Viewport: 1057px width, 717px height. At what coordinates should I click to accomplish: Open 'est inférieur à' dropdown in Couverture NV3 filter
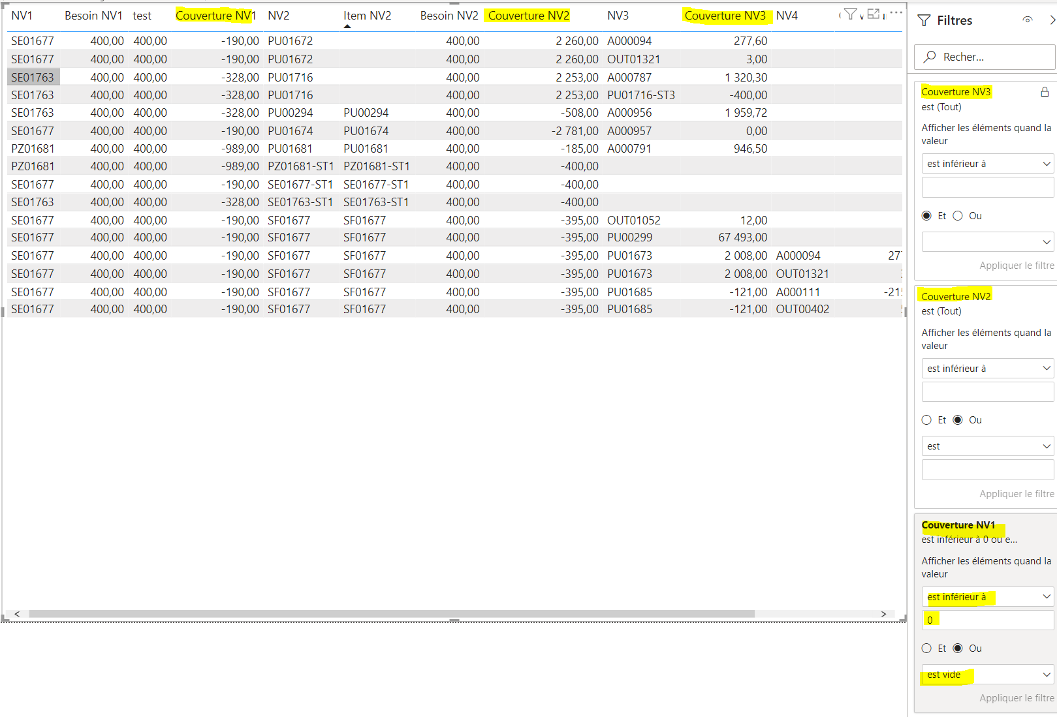(988, 164)
